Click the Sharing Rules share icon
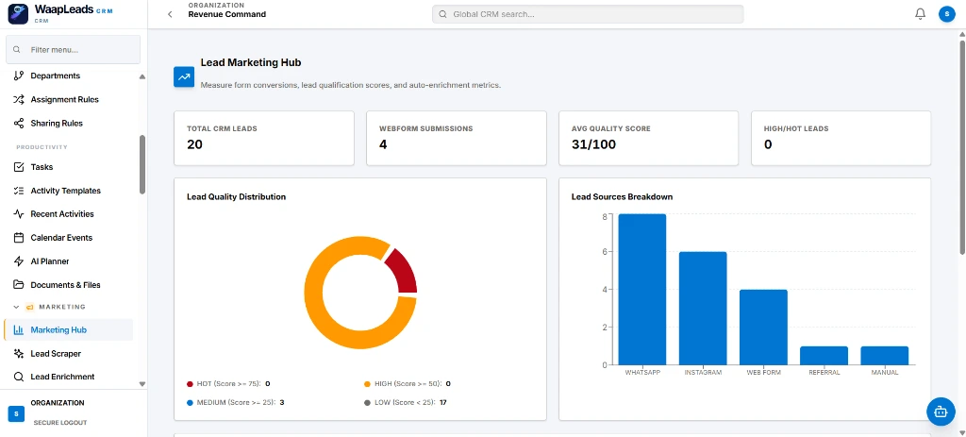966x437 pixels. [x=19, y=124]
